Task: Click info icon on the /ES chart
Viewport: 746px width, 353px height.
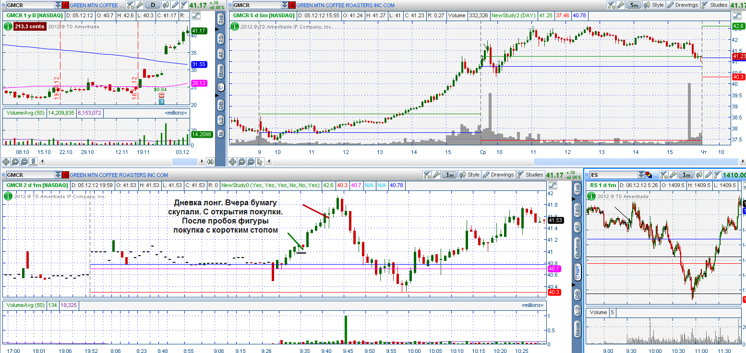Action: pos(591,196)
